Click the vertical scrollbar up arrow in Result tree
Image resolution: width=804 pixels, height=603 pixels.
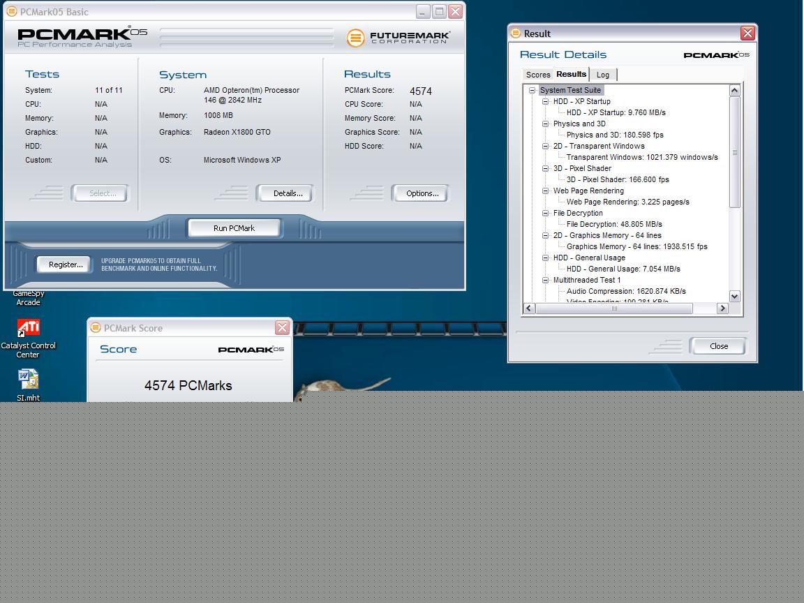click(734, 91)
